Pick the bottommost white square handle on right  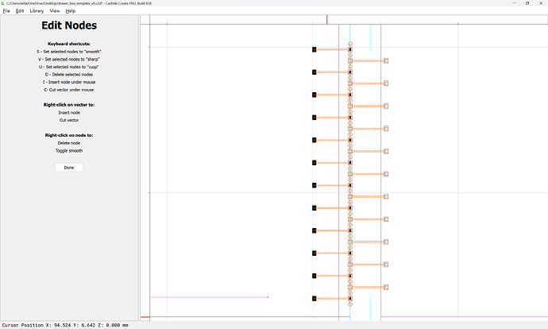click(386, 287)
